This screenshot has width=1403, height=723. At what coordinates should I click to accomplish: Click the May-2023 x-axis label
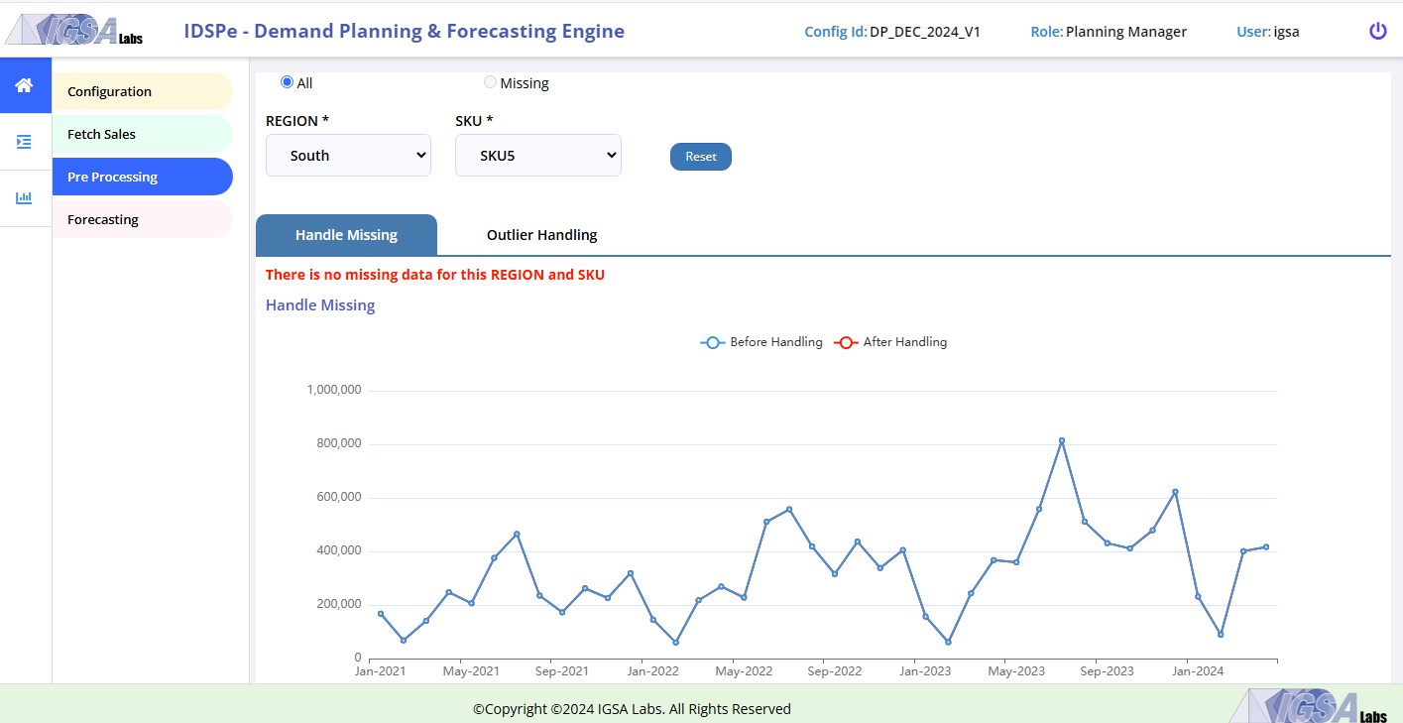pos(1016,671)
